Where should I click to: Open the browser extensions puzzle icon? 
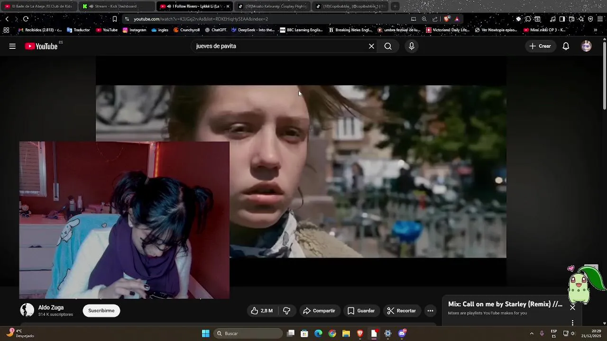point(528,19)
